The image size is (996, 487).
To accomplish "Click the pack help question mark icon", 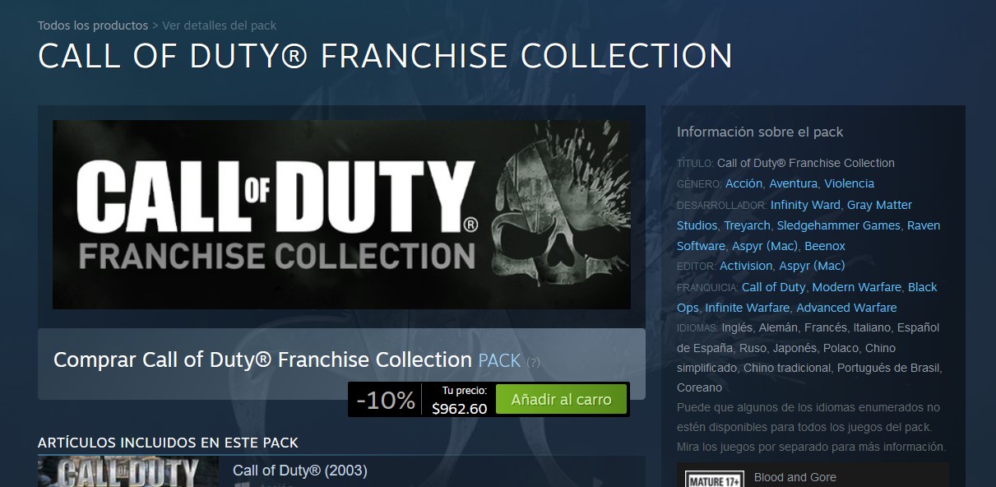I will pyautogui.click(x=533, y=362).
